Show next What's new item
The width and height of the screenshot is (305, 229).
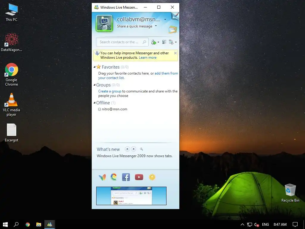point(134,149)
